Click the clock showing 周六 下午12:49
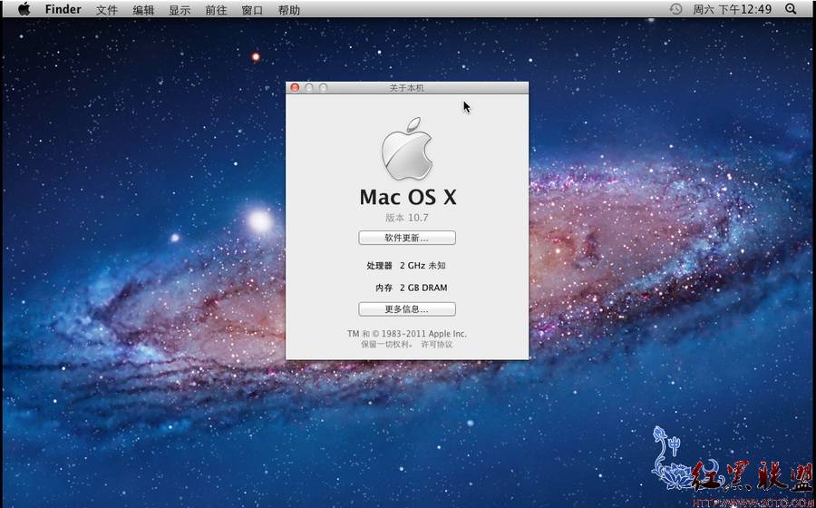The image size is (816, 508). (732, 9)
